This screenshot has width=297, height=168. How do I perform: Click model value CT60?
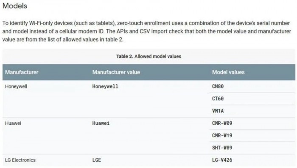pyautogui.click(x=218, y=99)
